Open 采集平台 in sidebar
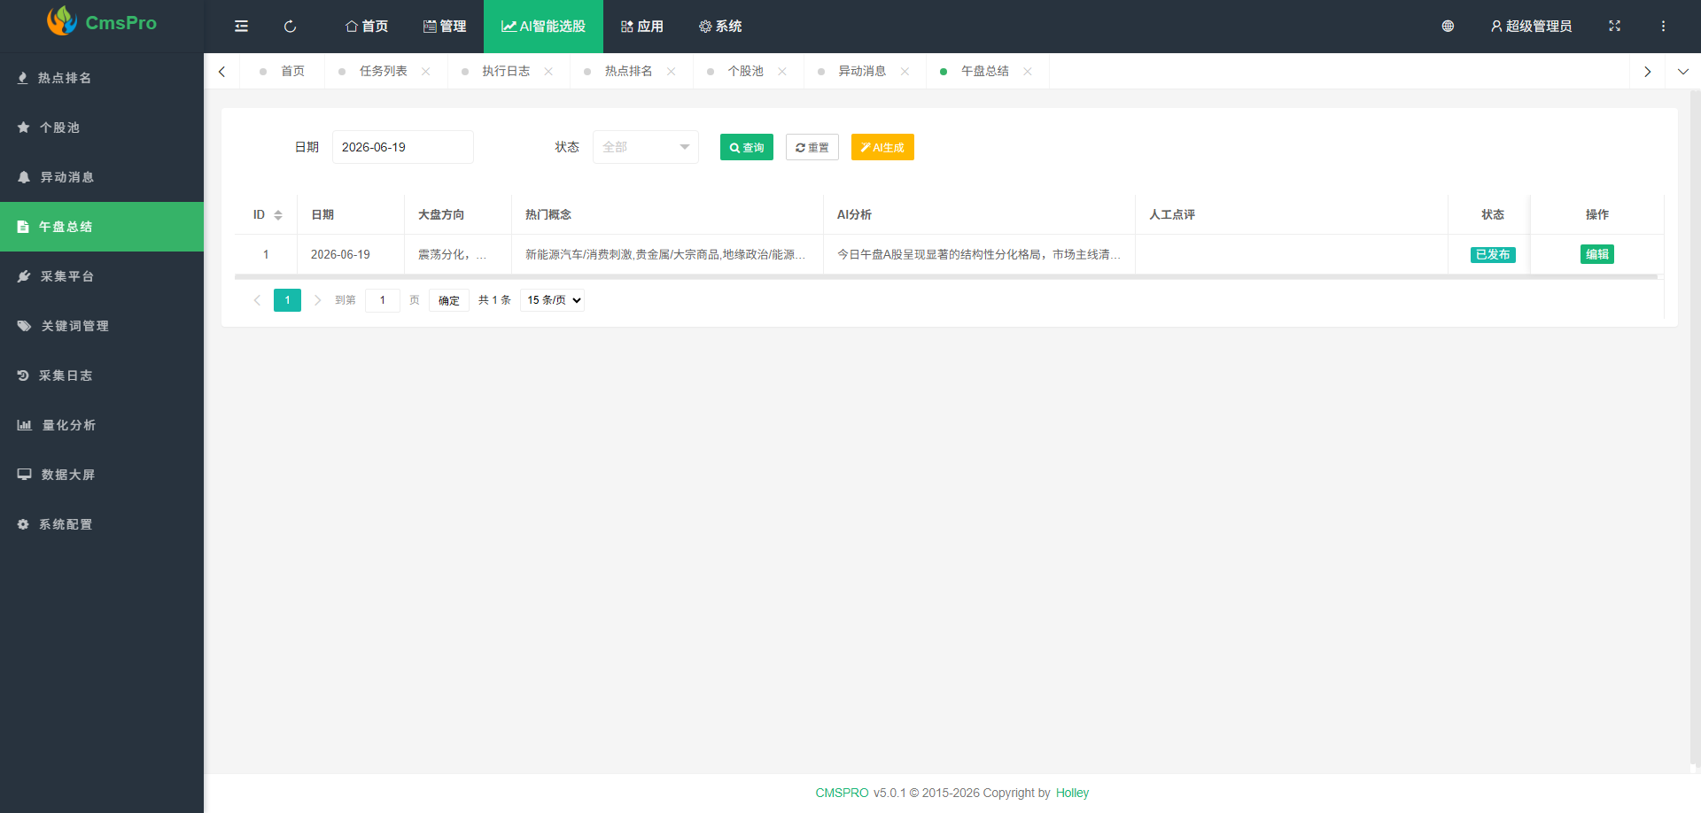 102,276
